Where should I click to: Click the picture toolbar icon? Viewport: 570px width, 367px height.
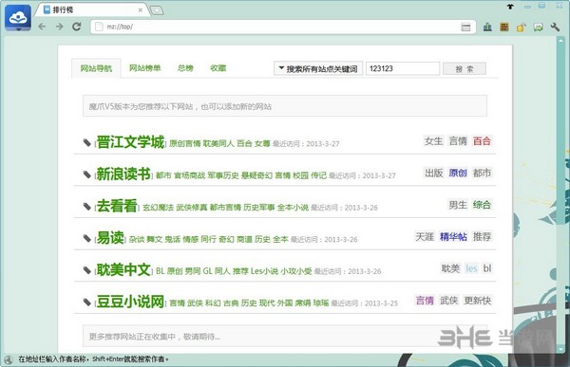pos(538,28)
